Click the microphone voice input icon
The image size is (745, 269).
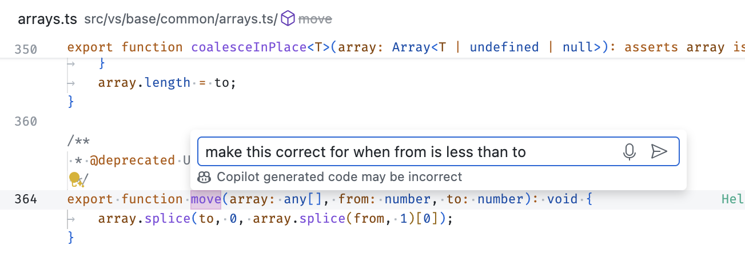click(x=630, y=151)
